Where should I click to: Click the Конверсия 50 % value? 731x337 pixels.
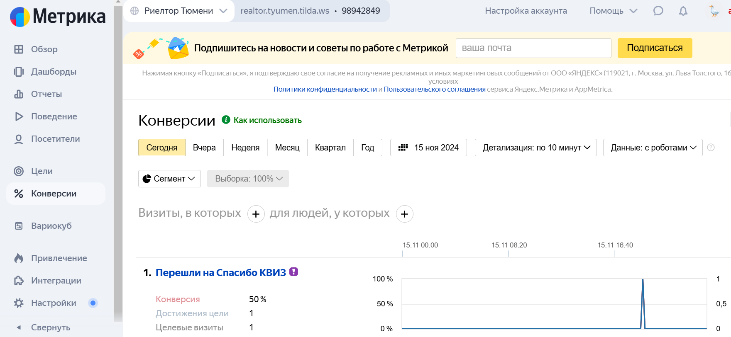pyautogui.click(x=257, y=299)
